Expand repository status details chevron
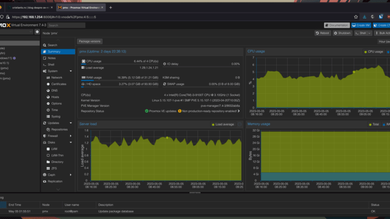The height and width of the screenshot is (219, 390). (239, 111)
